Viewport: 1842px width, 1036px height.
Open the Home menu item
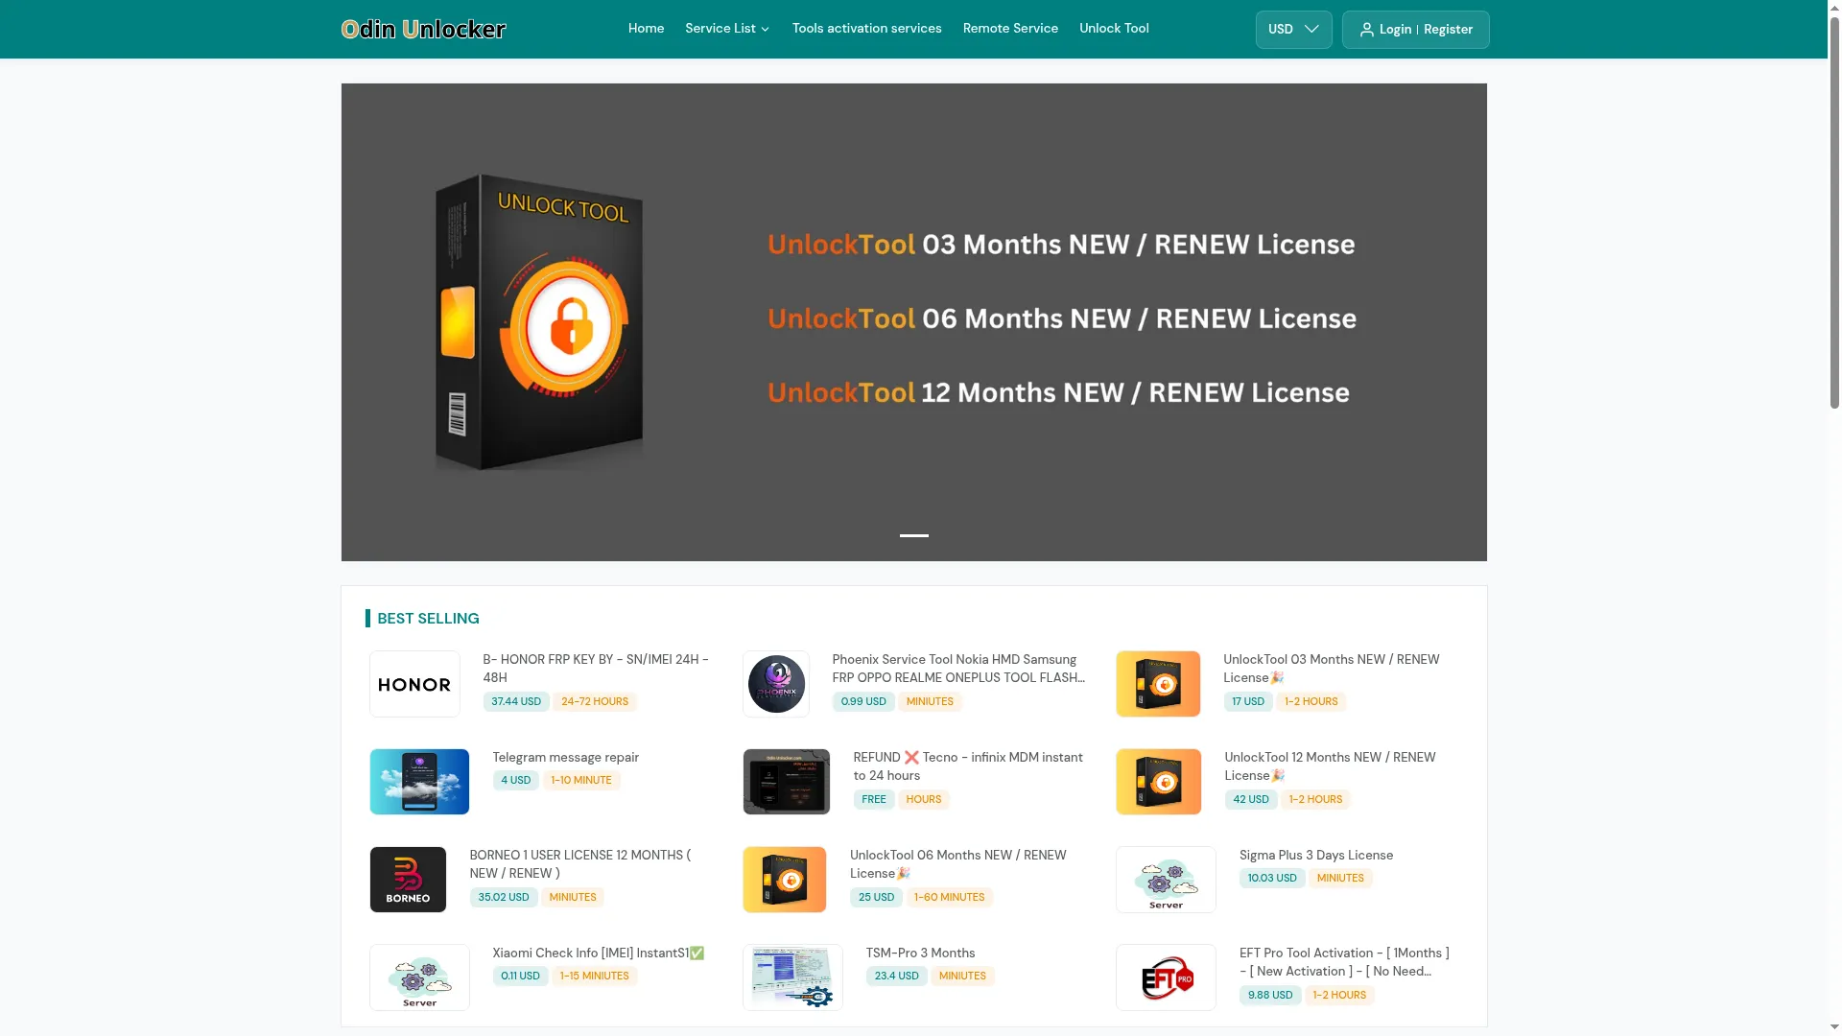click(646, 29)
